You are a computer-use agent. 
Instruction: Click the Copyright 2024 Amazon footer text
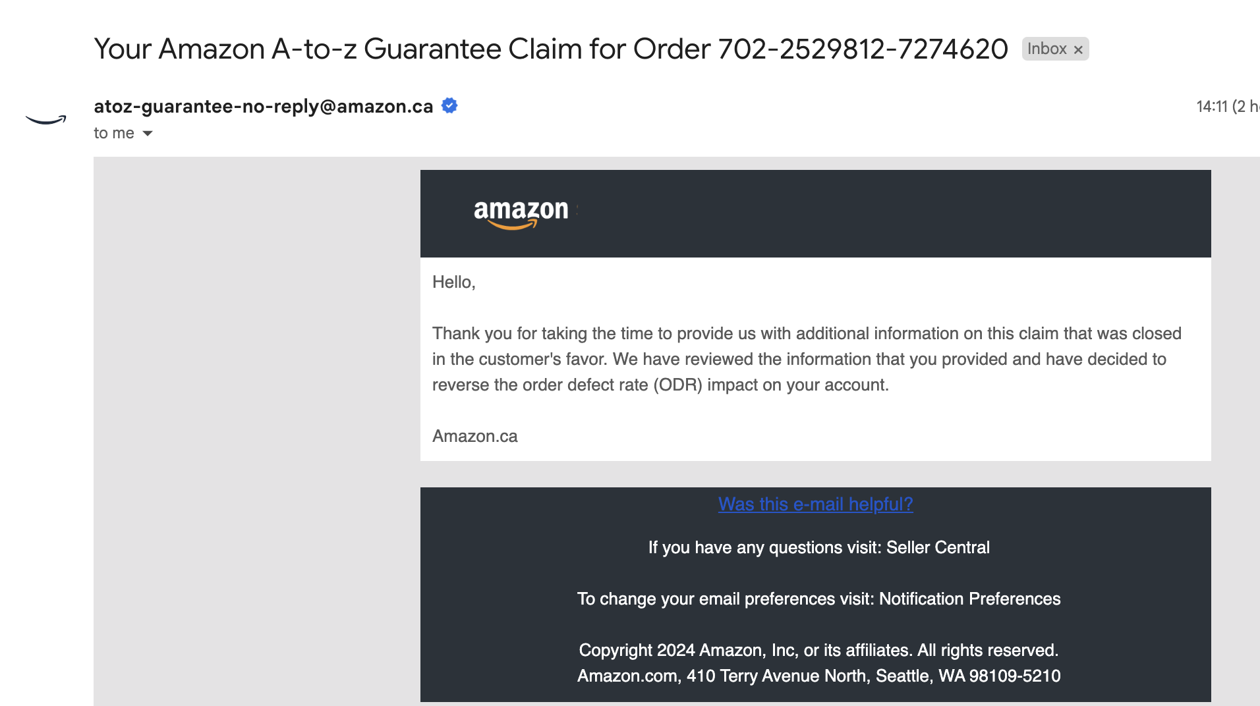(818, 650)
